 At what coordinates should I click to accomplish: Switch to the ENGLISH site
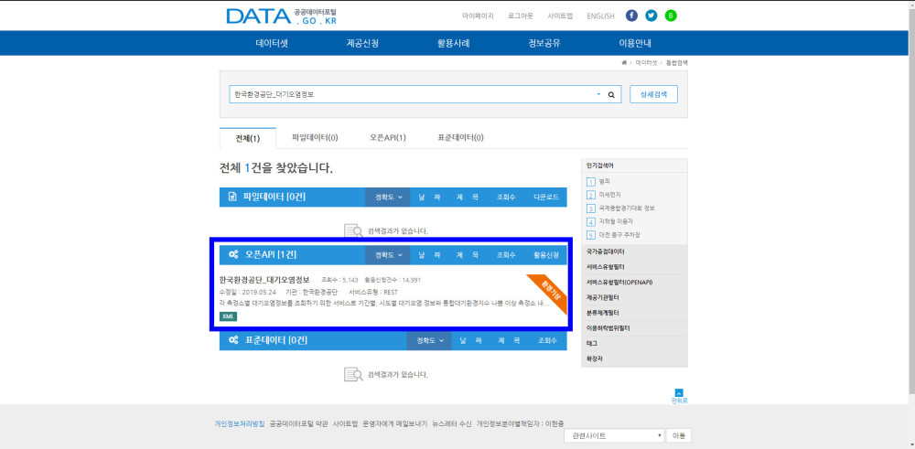point(600,16)
